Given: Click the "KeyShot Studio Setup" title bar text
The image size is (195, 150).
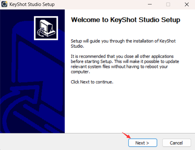Looking at the screenshot, I should click(32, 4).
